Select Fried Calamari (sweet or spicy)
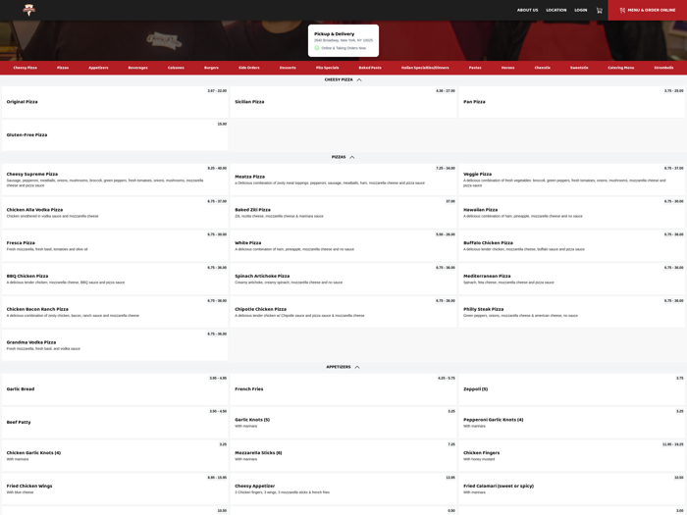The width and height of the screenshot is (687, 515). pos(572,489)
